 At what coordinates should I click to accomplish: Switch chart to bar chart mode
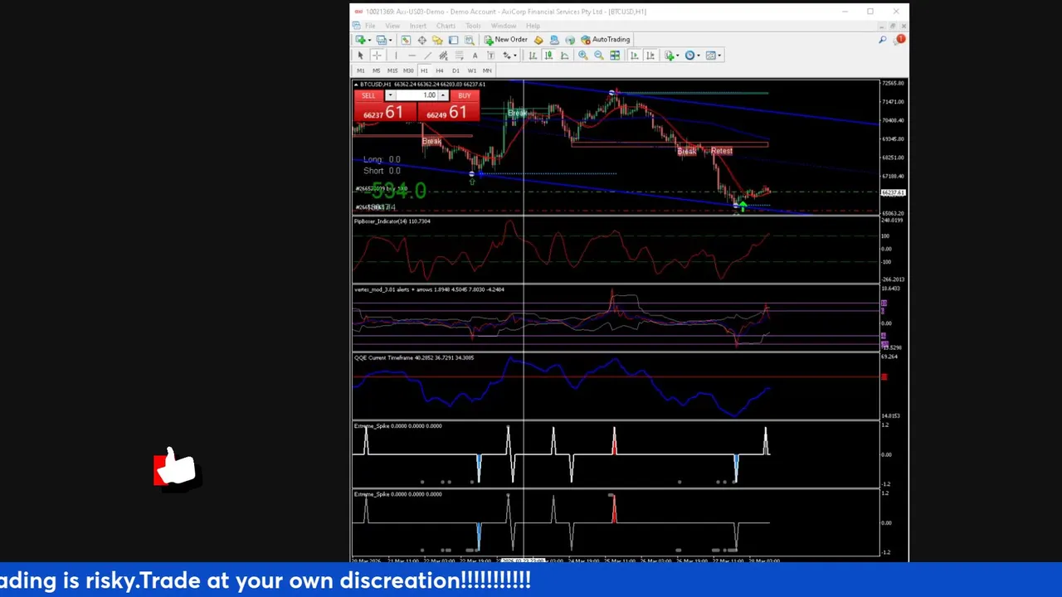(533, 56)
